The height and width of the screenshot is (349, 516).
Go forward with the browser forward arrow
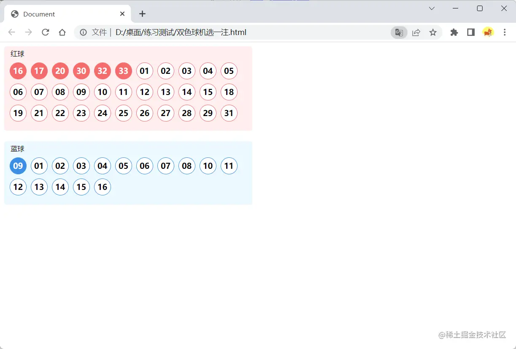tap(29, 32)
